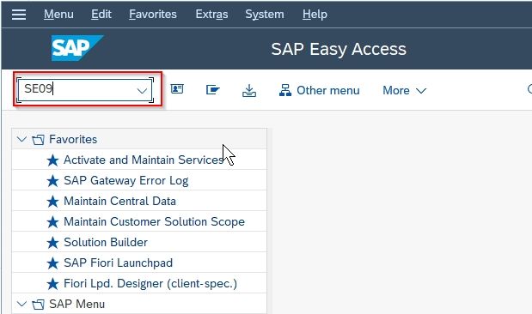
Task: Click the Other menu hierarchy icon
Action: tap(285, 90)
